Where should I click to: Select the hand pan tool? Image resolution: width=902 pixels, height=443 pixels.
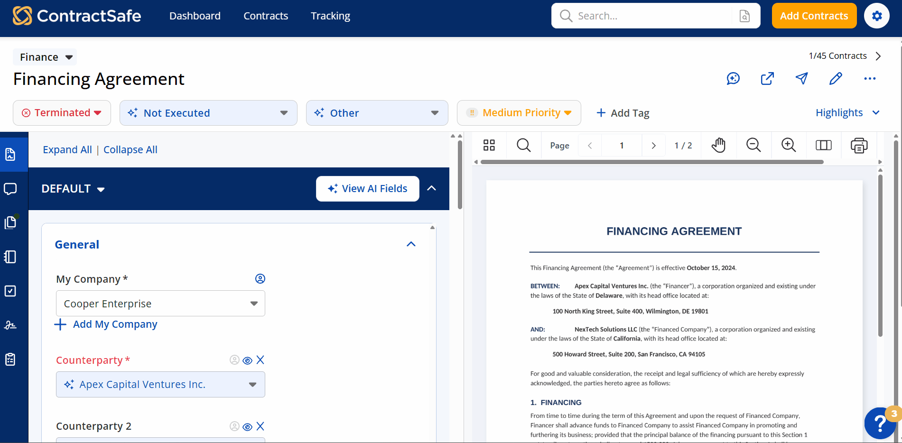tap(718, 145)
